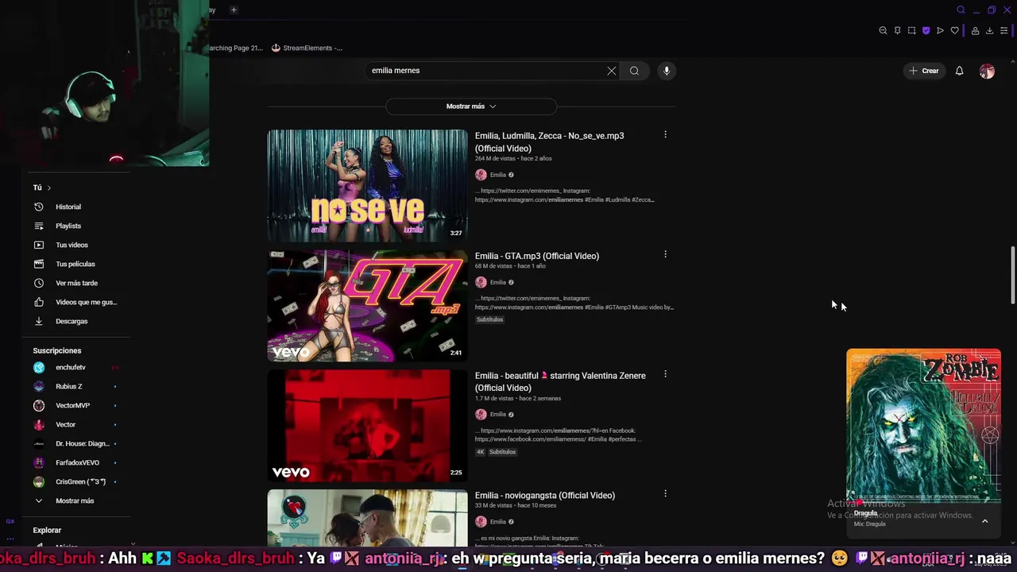The width and height of the screenshot is (1017, 572).
Task: Click the pin icon in browser toolbar
Action: pos(897,31)
